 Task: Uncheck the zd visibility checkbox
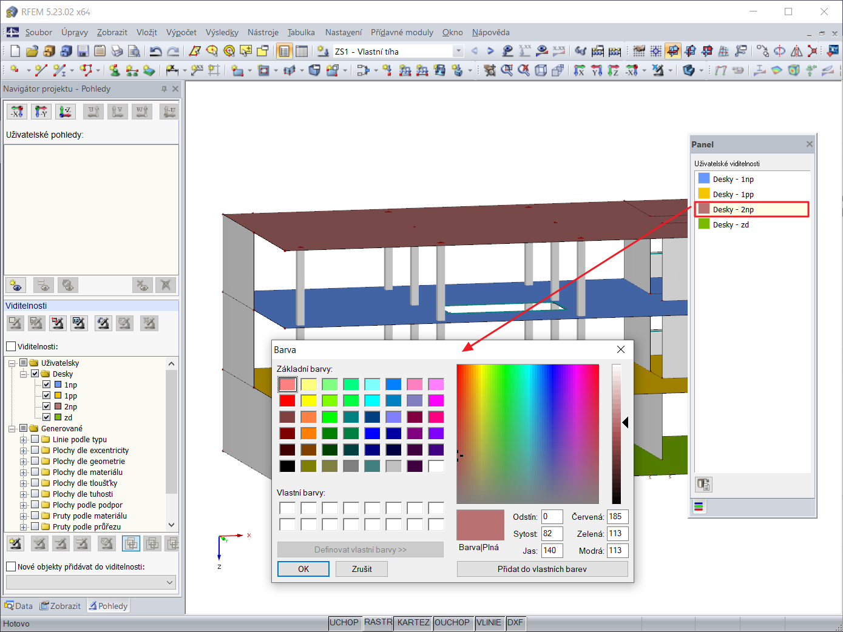click(x=47, y=417)
